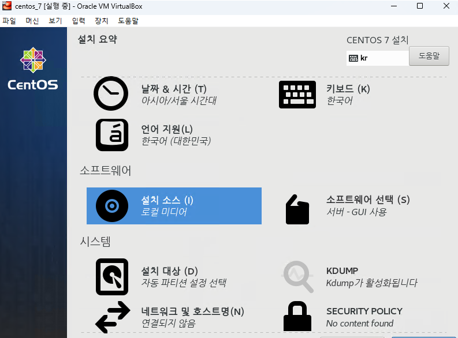Open the 파일 menu
The width and height of the screenshot is (458, 338).
9,21
